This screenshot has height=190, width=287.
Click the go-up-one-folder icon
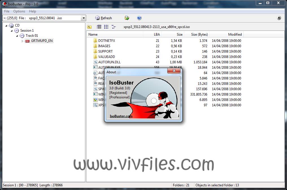(89, 27)
